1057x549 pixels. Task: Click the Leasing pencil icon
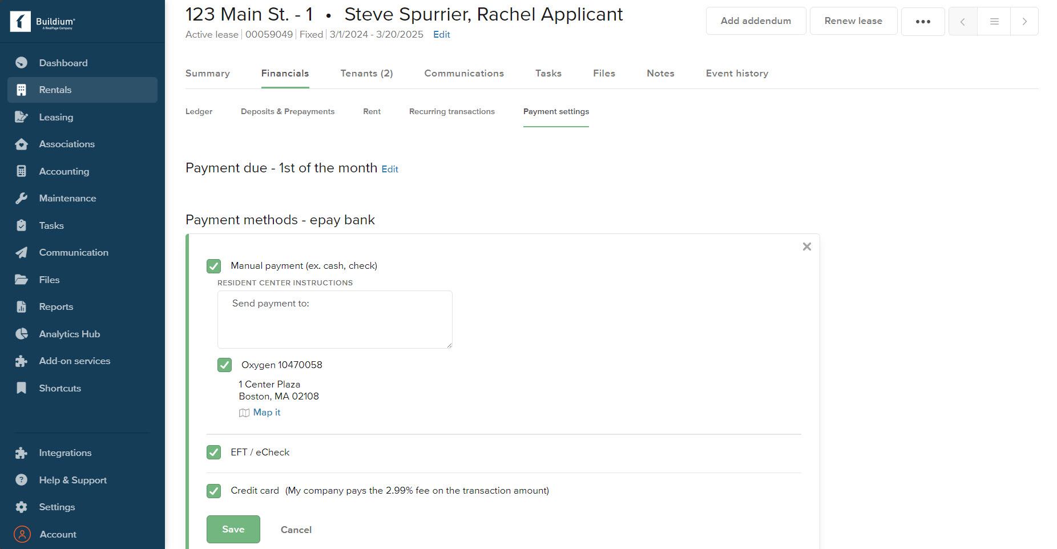[x=22, y=117]
